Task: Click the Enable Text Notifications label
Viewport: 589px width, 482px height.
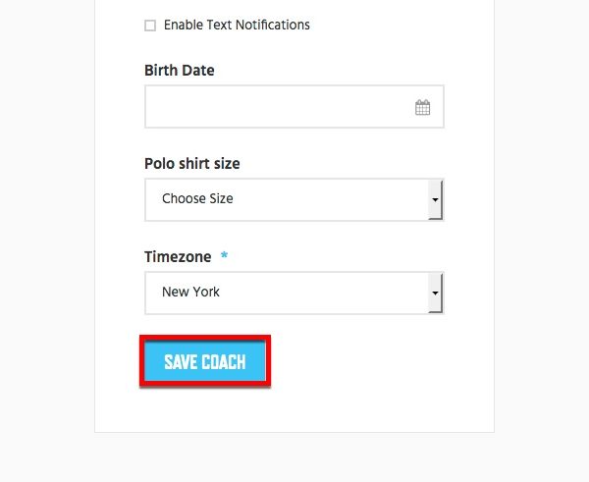Action: (237, 25)
